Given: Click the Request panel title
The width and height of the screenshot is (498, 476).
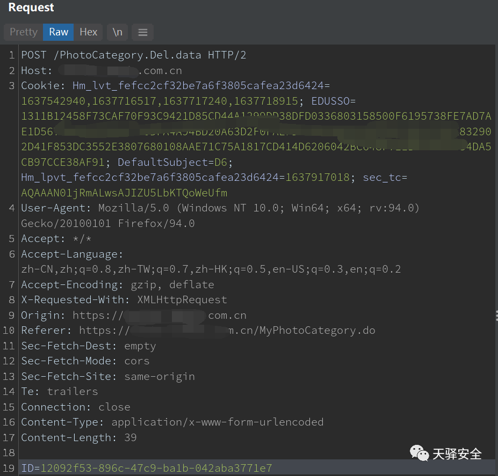Looking at the screenshot, I should click(x=31, y=8).
